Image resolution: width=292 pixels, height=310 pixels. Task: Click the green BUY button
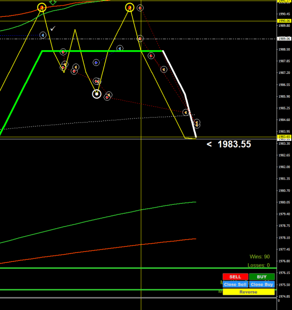tap(262, 277)
